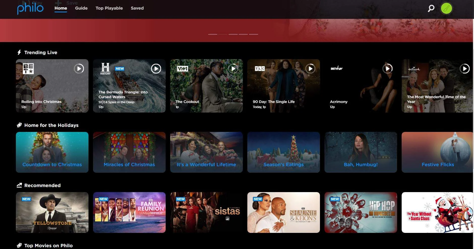Screen dimensions: 474x249
Task: Click the NEW badge on Shaunie & Keion's
Action: [258, 199]
